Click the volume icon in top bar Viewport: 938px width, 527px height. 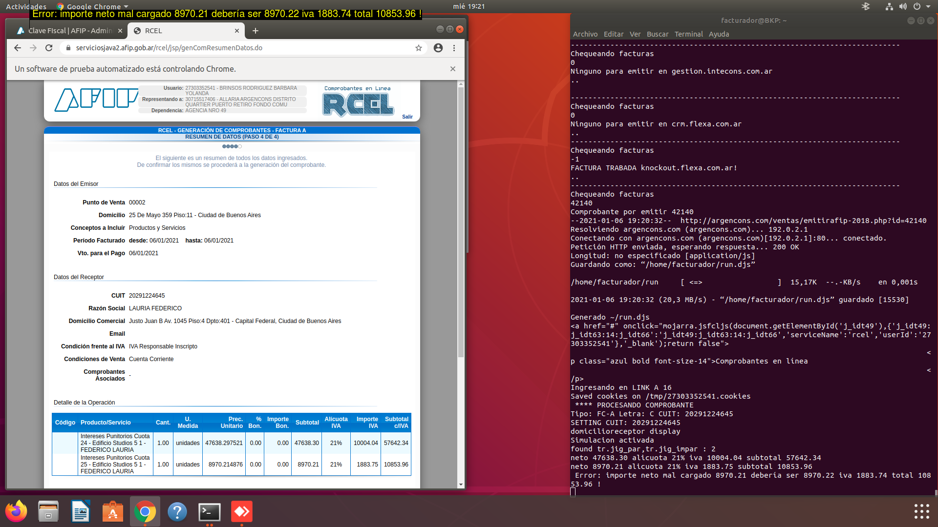pyautogui.click(x=903, y=6)
